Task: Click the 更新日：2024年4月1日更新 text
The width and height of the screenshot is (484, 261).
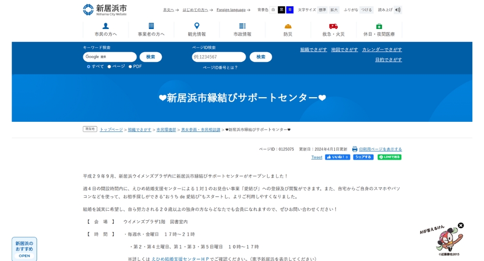Action: [x=323, y=149]
